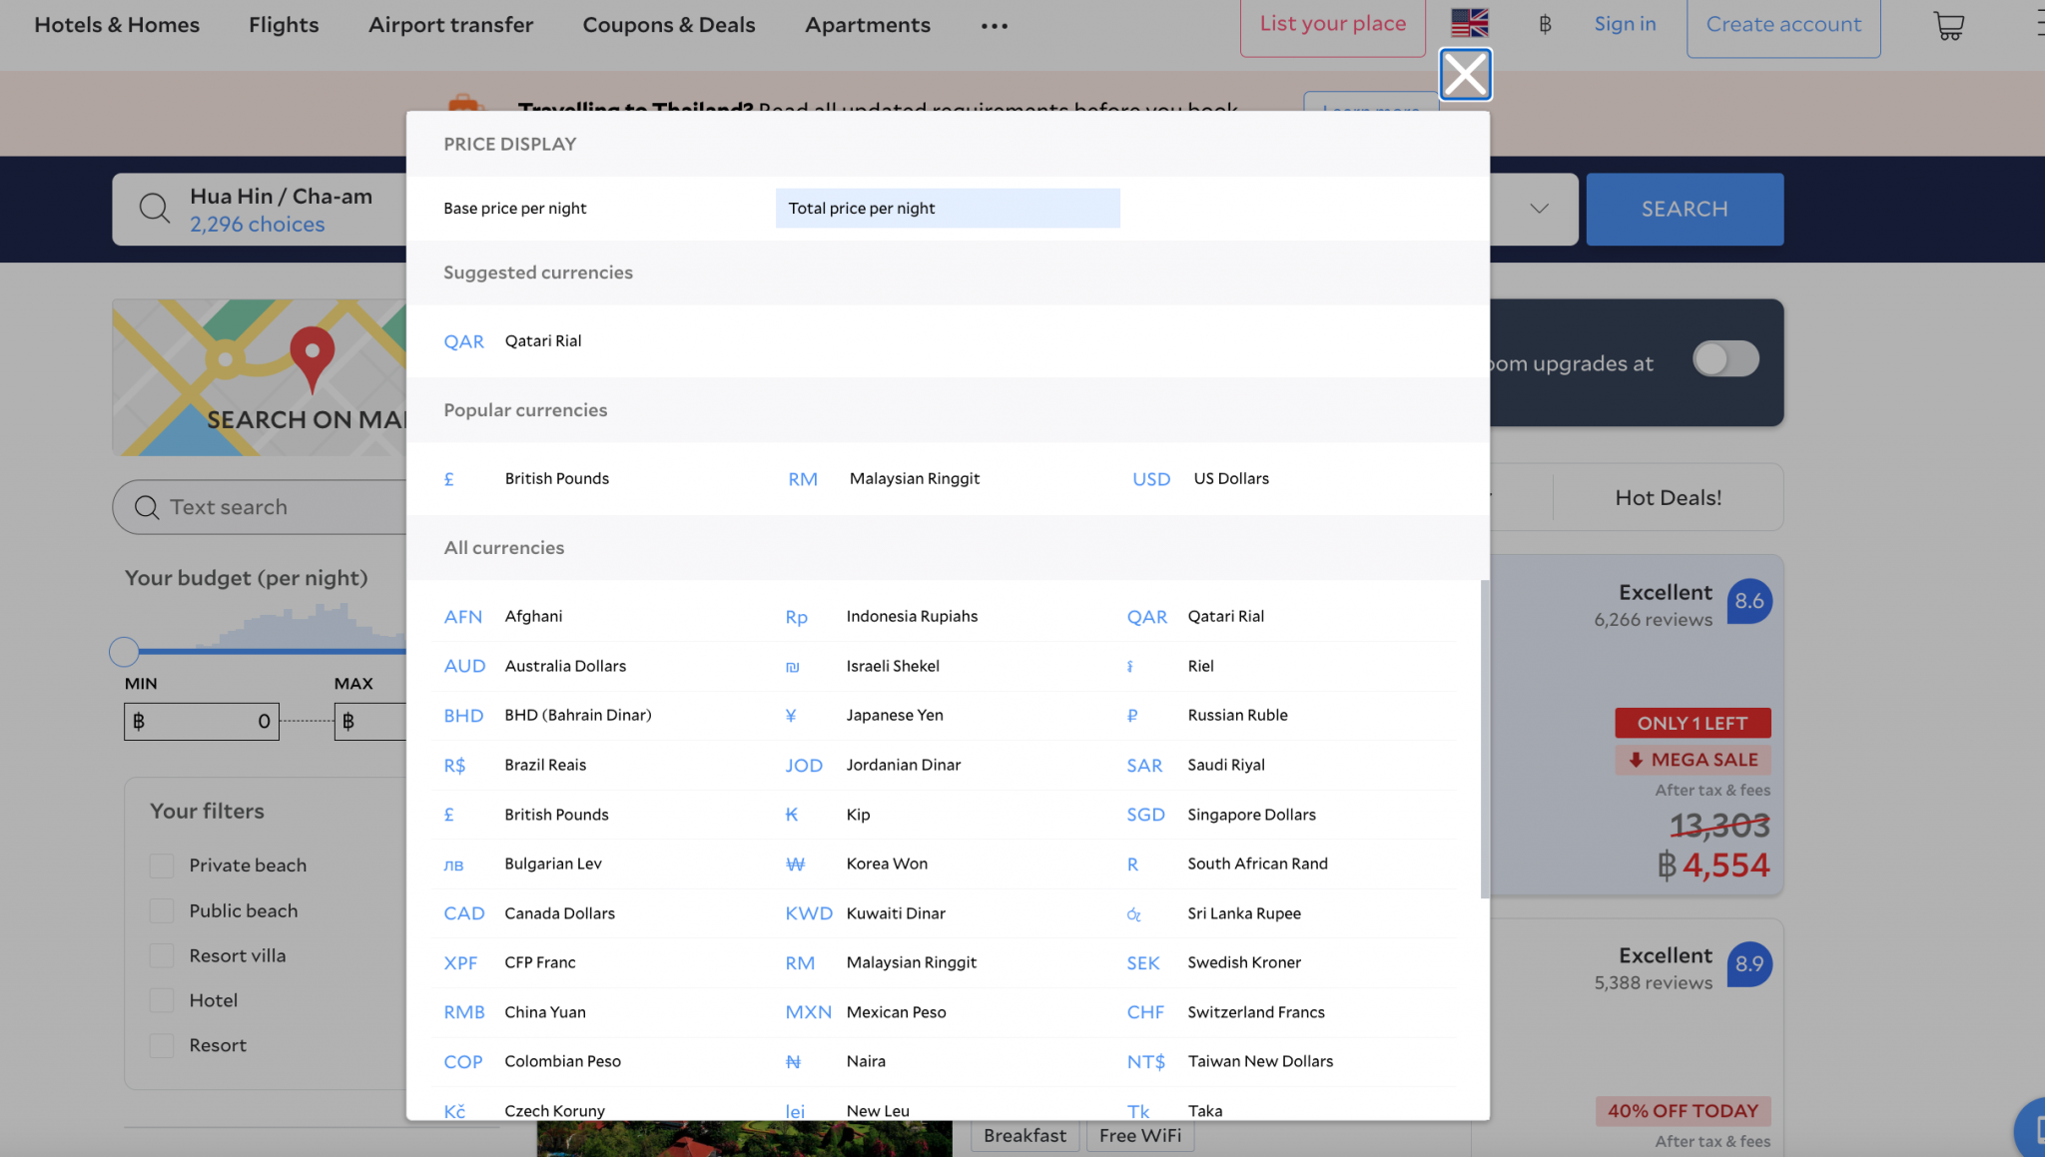Open the shopping cart icon
The height and width of the screenshot is (1157, 2045).
tap(1948, 25)
